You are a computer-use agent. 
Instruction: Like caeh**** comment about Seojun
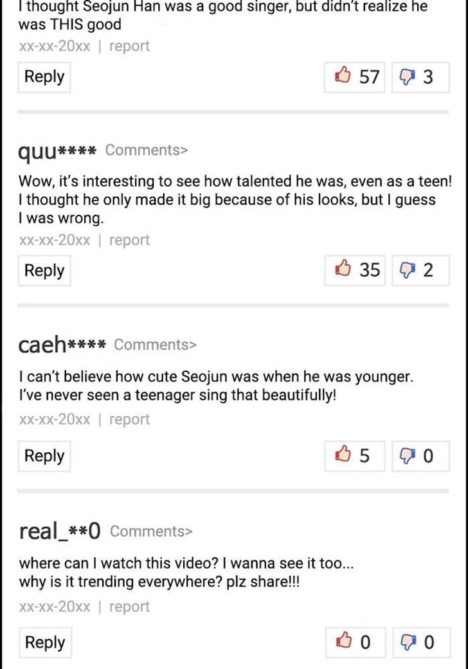(x=354, y=456)
